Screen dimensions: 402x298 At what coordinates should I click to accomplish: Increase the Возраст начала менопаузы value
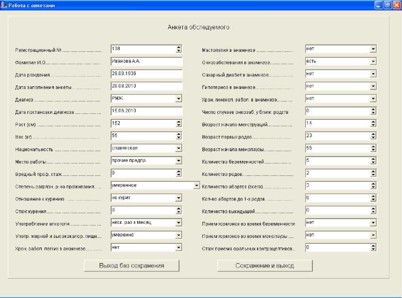373,146
